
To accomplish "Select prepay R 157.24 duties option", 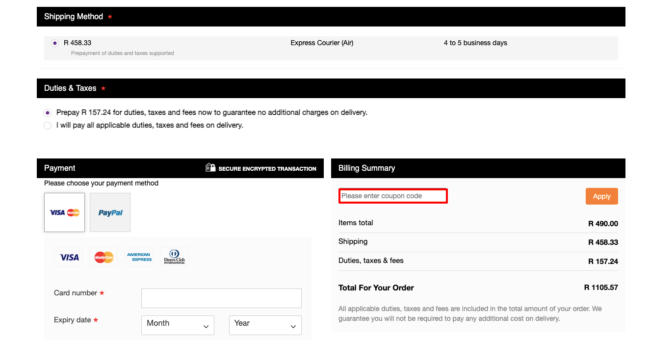I will coord(48,113).
